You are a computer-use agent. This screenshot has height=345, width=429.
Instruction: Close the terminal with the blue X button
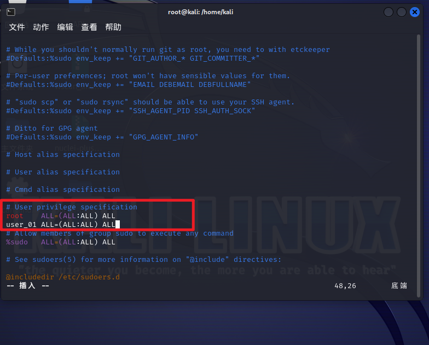pyautogui.click(x=415, y=12)
